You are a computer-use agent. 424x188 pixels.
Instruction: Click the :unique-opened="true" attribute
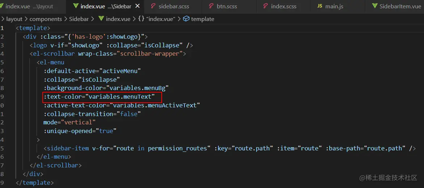click(x=80, y=131)
